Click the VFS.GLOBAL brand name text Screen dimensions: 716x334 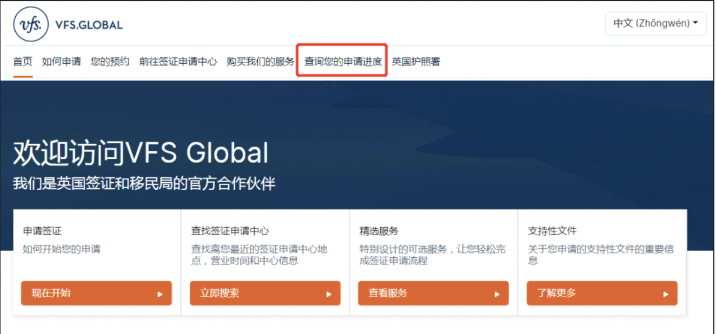[89, 25]
